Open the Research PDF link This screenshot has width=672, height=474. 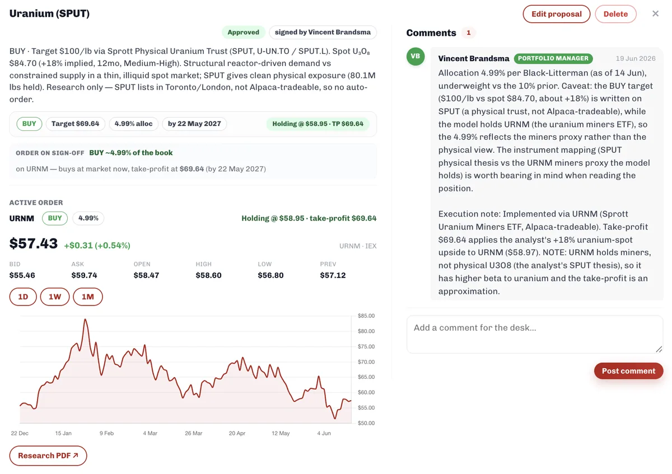pyautogui.click(x=48, y=456)
